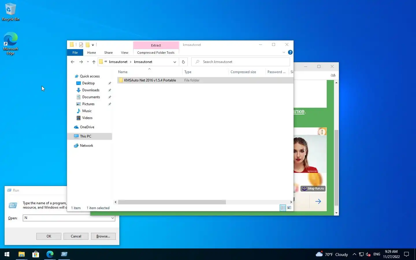
Task: Click the Search kmsautonet field
Action: (x=241, y=62)
